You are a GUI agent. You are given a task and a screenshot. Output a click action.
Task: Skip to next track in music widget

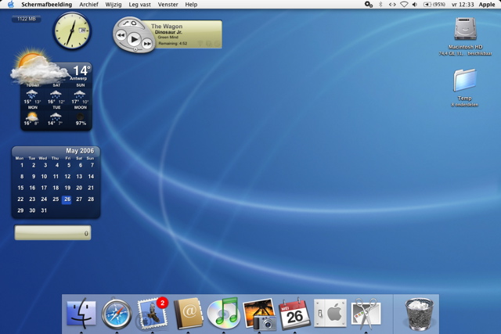[147, 45]
